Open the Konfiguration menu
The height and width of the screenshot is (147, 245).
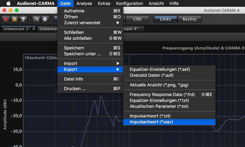(129, 3)
